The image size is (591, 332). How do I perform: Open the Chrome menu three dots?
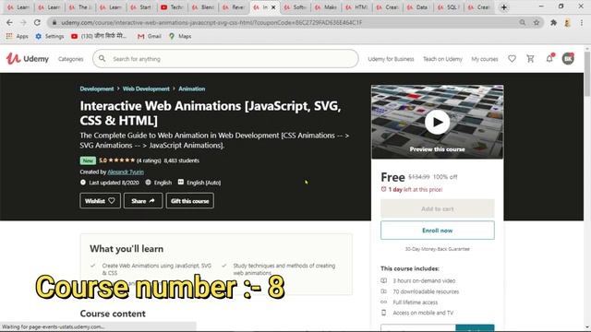[582, 22]
